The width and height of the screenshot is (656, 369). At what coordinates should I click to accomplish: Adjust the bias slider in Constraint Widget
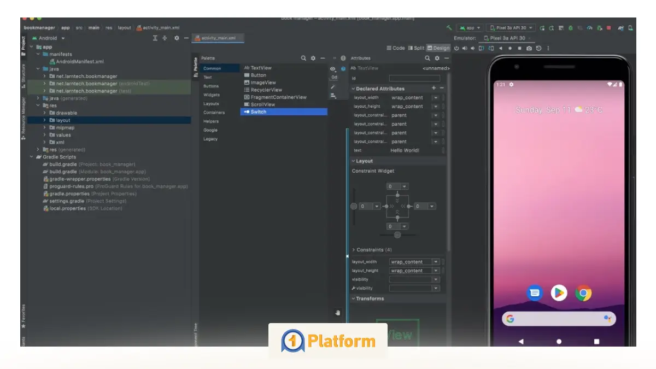396,235
